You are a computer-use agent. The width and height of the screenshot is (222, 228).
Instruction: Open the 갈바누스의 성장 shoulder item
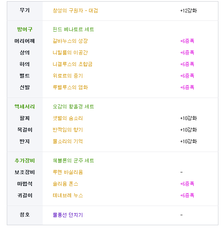[x=70, y=41]
